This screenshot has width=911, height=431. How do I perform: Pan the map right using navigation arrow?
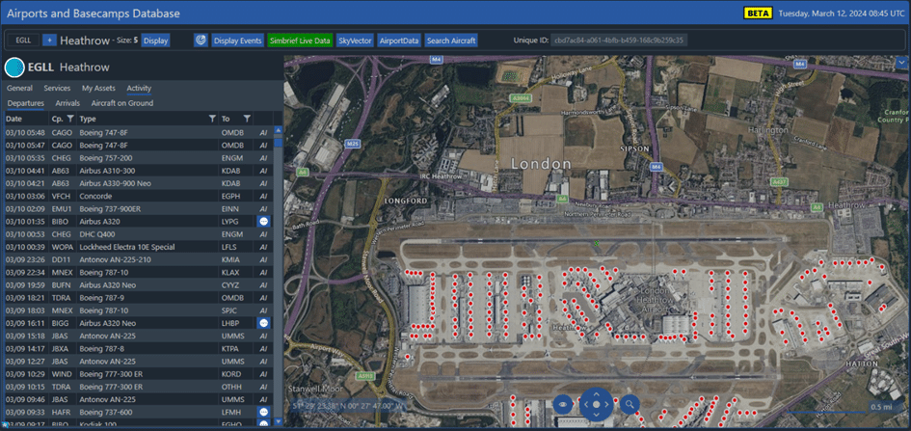(x=607, y=404)
